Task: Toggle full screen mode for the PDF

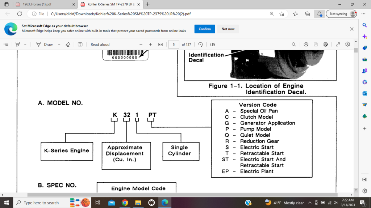Action: pyautogui.click(x=338, y=44)
